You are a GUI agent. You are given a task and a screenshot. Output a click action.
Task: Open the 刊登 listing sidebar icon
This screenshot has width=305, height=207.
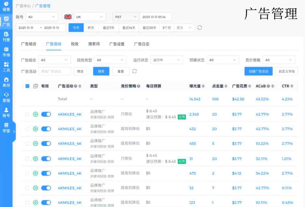[6, 37]
